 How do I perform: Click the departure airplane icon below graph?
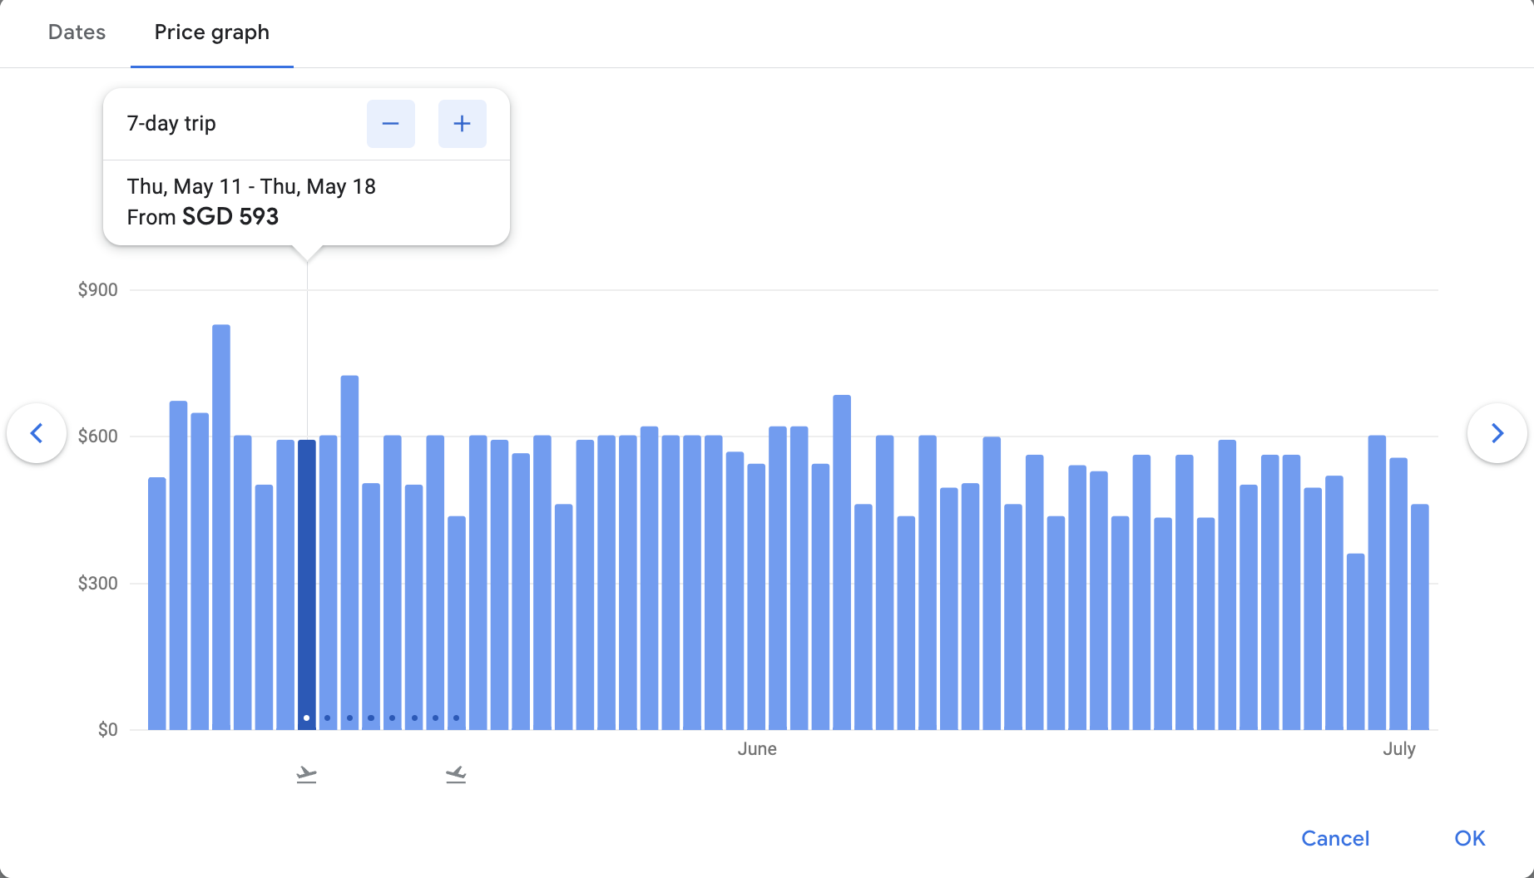pos(306,775)
